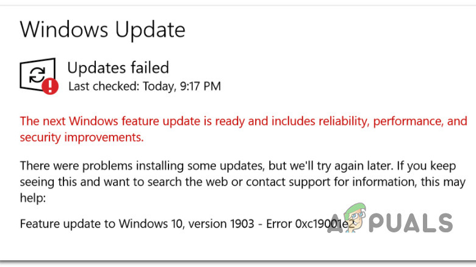Click the Last checked timestamp line
The height and width of the screenshot is (267, 476).
coord(144,86)
